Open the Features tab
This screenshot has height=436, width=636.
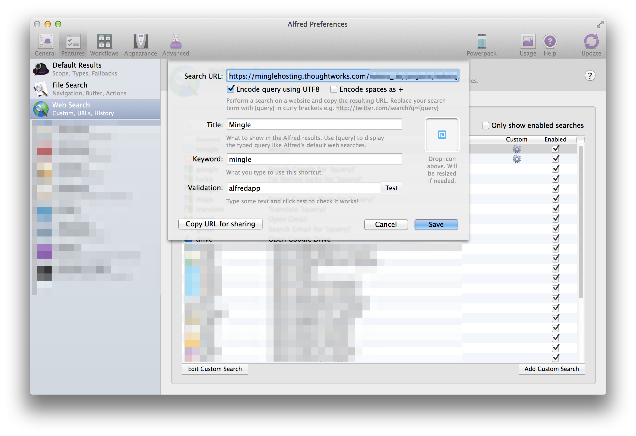point(73,45)
